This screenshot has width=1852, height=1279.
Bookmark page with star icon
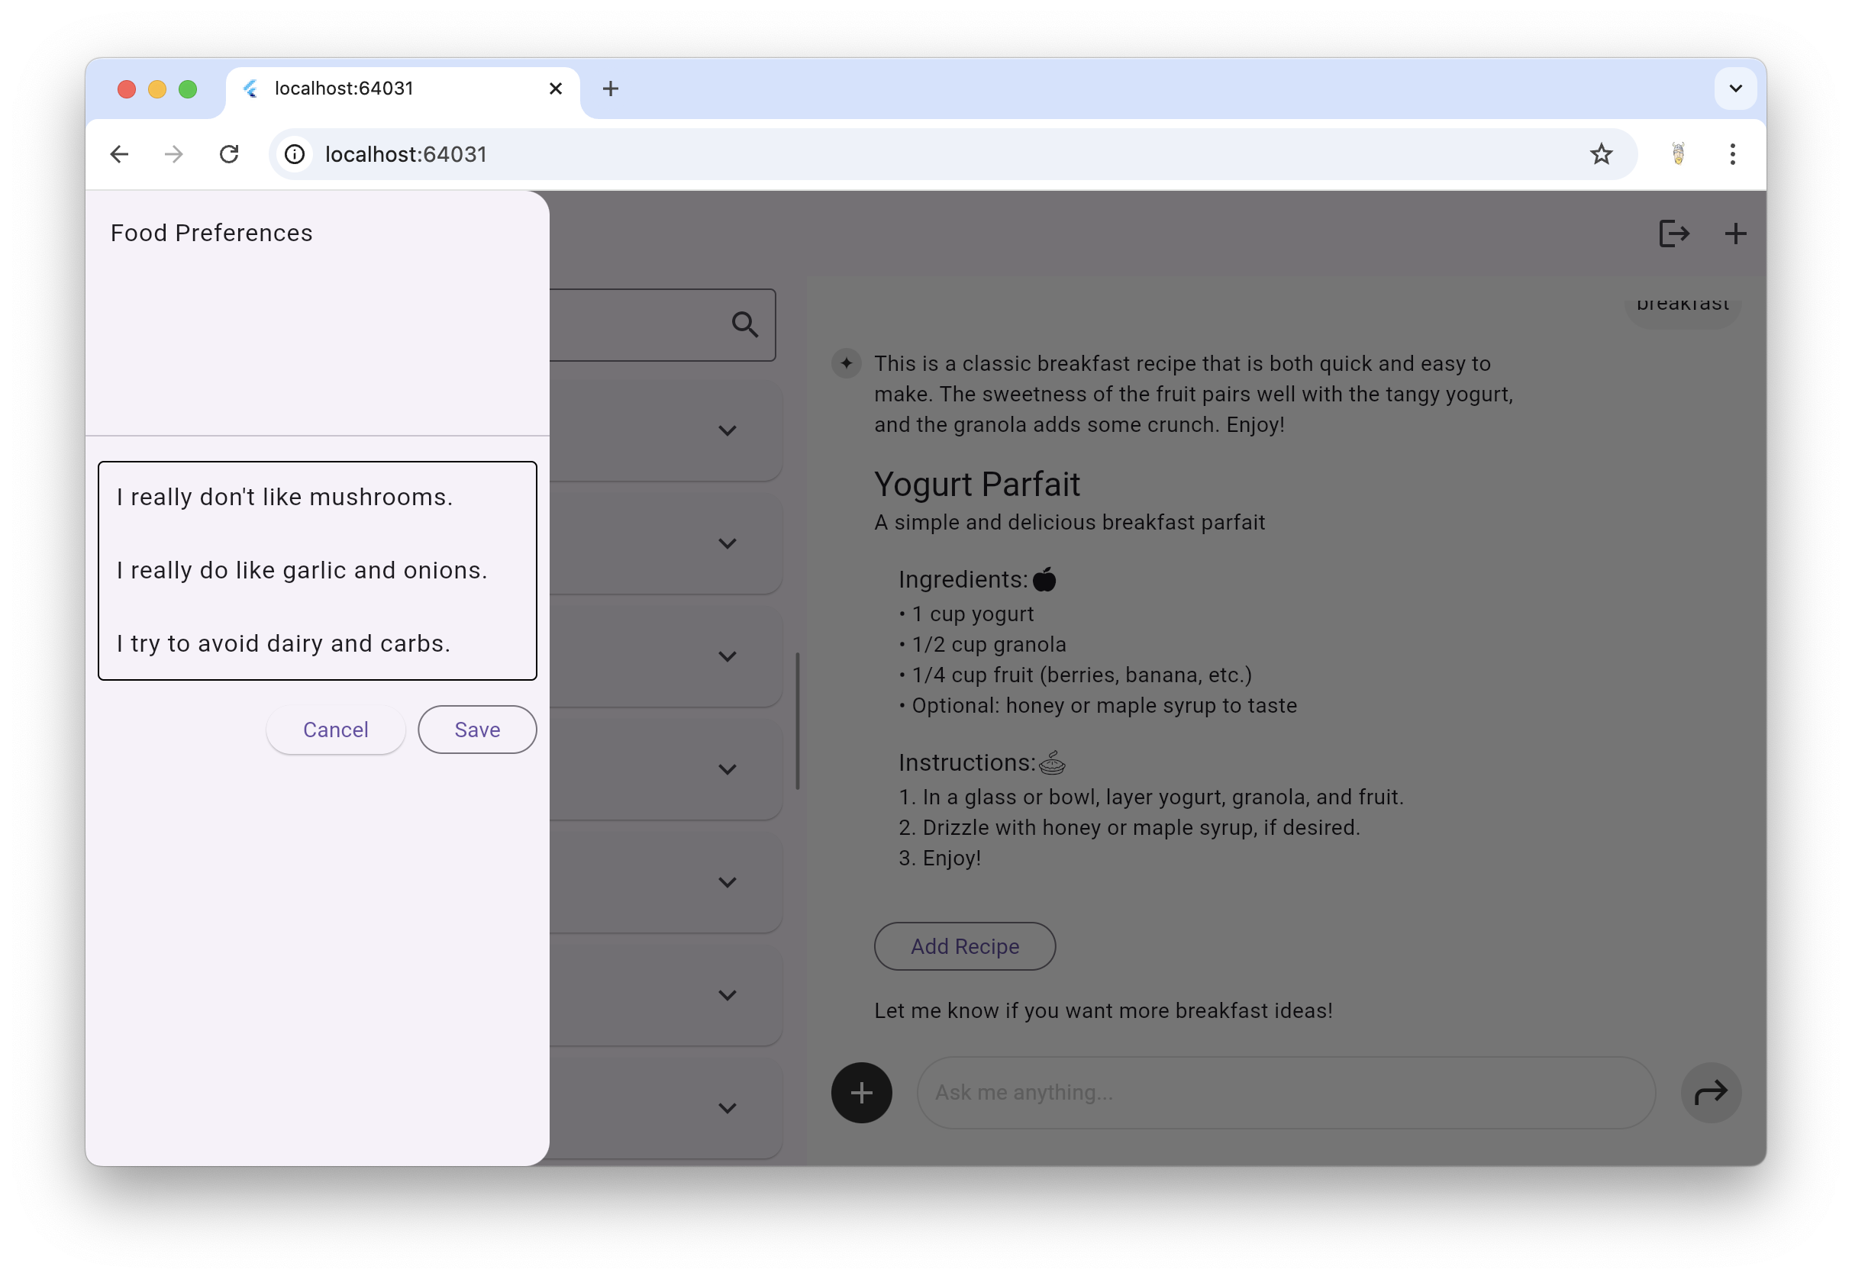(1600, 154)
